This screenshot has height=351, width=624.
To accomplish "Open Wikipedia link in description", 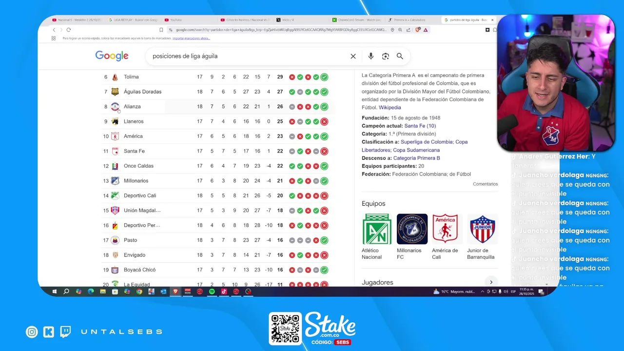I will [x=390, y=108].
